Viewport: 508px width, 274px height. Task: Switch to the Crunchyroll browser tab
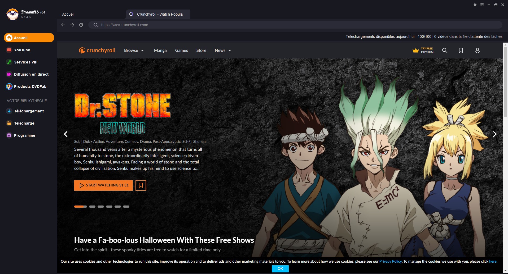click(158, 14)
